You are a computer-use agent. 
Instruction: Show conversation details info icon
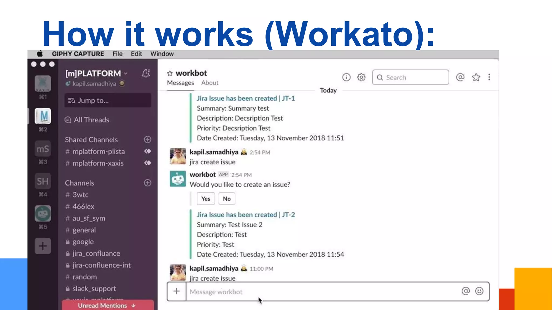pyautogui.click(x=346, y=77)
